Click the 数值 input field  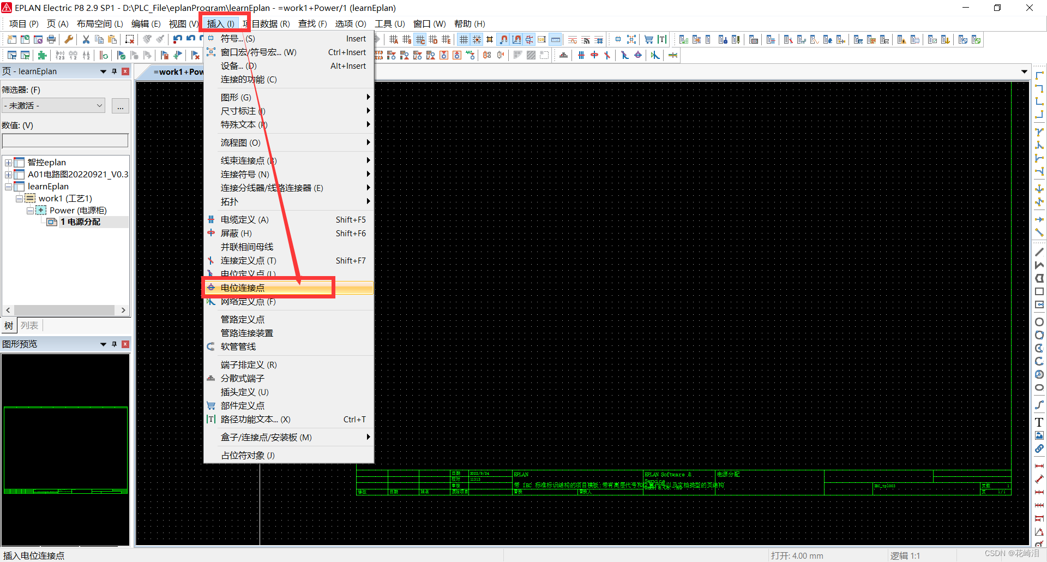tap(65, 141)
